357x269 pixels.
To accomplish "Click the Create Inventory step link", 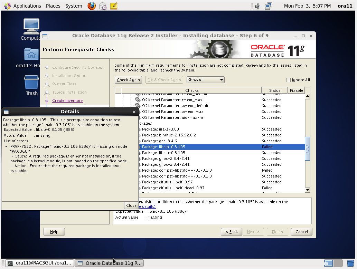I will pos(67,100).
